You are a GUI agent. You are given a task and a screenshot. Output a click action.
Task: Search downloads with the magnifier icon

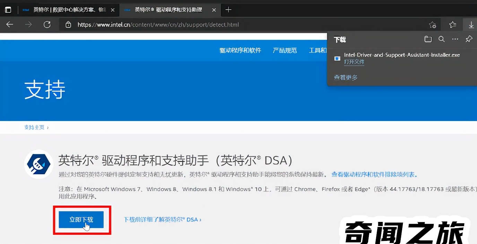pos(442,39)
